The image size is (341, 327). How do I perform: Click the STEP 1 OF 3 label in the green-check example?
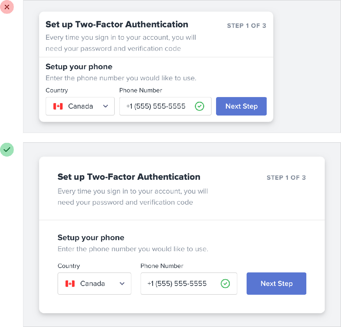286,178
